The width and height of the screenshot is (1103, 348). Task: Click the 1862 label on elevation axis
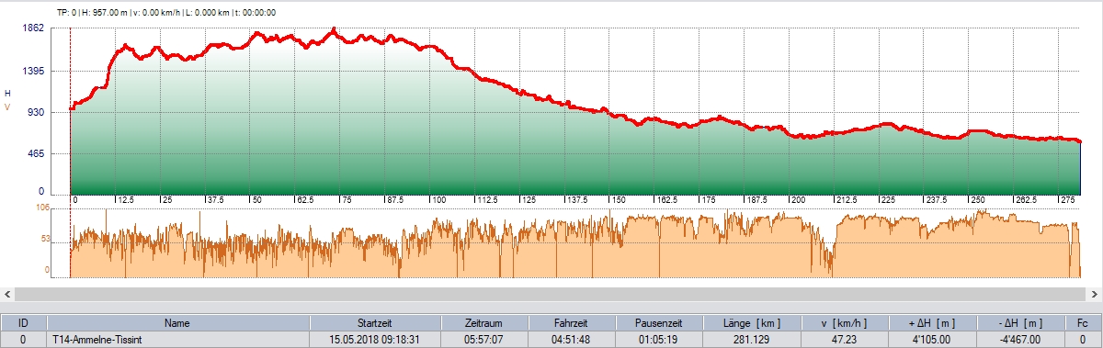33,28
